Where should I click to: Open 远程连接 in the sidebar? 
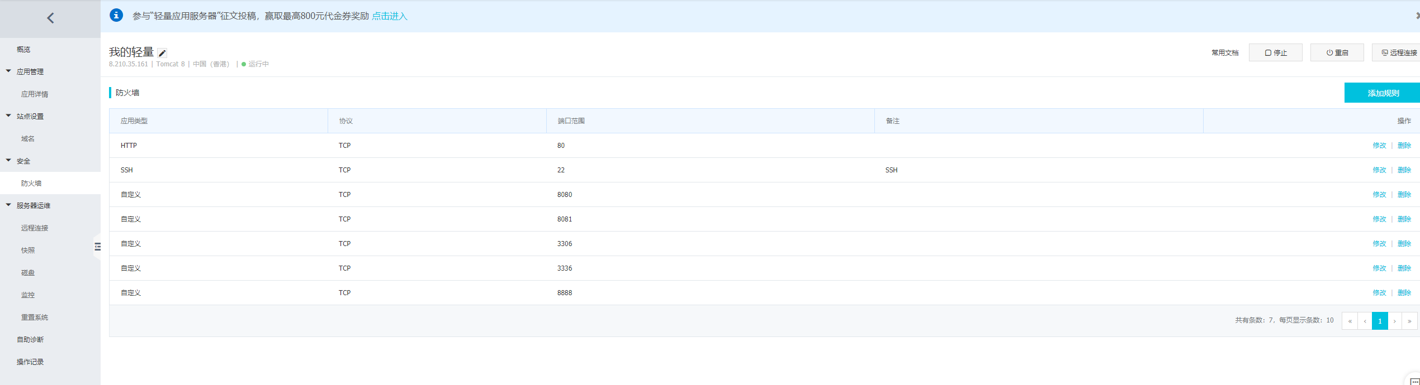click(35, 228)
